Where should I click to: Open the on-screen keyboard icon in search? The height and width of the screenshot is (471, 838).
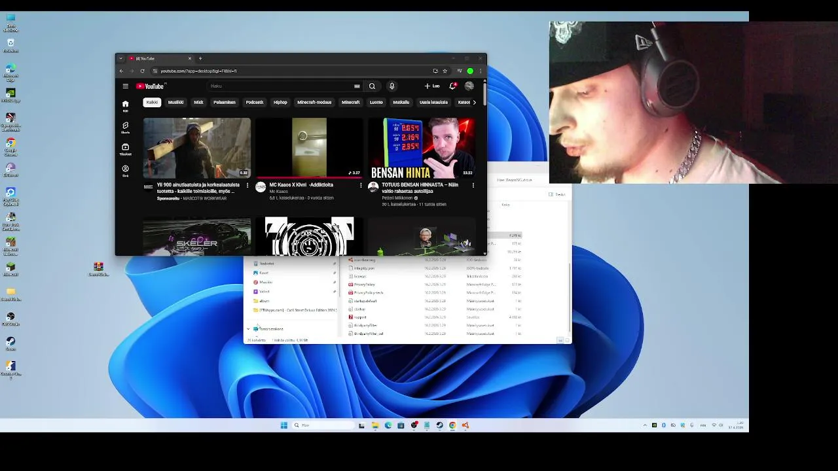[x=357, y=86]
